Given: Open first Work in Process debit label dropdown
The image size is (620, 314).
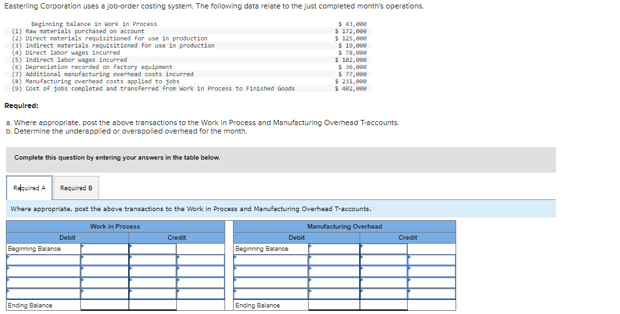Looking at the screenshot, I should 44,260.
